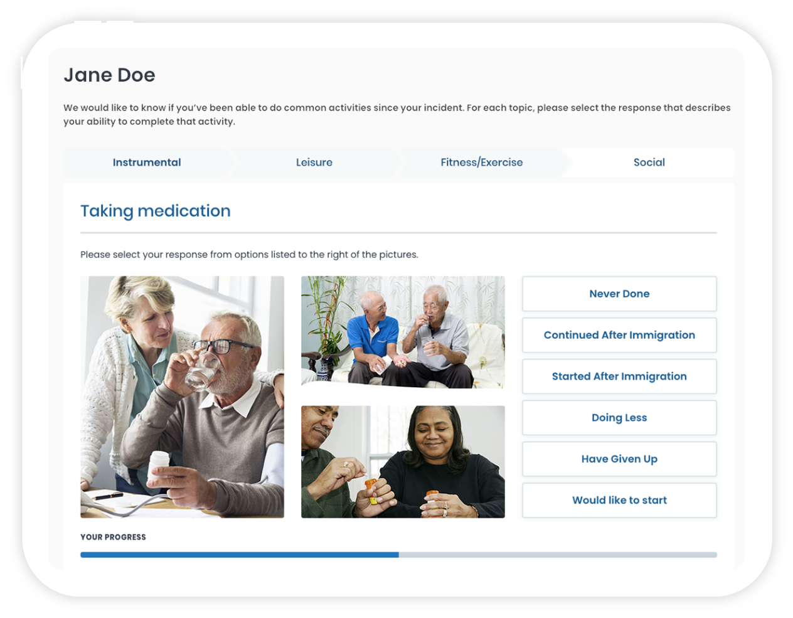Choose the Never Done response
The width and height of the screenshot is (793, 618).
click(619, 294)
